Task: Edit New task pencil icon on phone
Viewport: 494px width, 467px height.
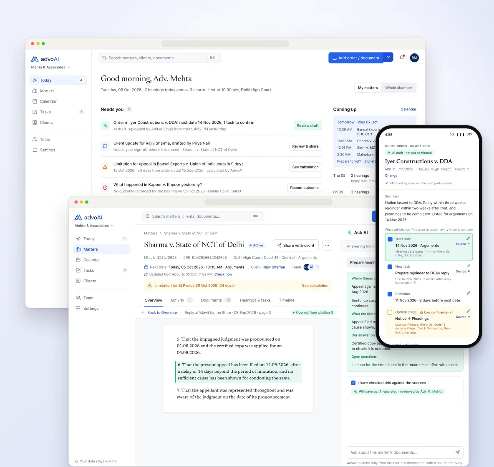Action: pyautogui.click(x=468, y=266)
